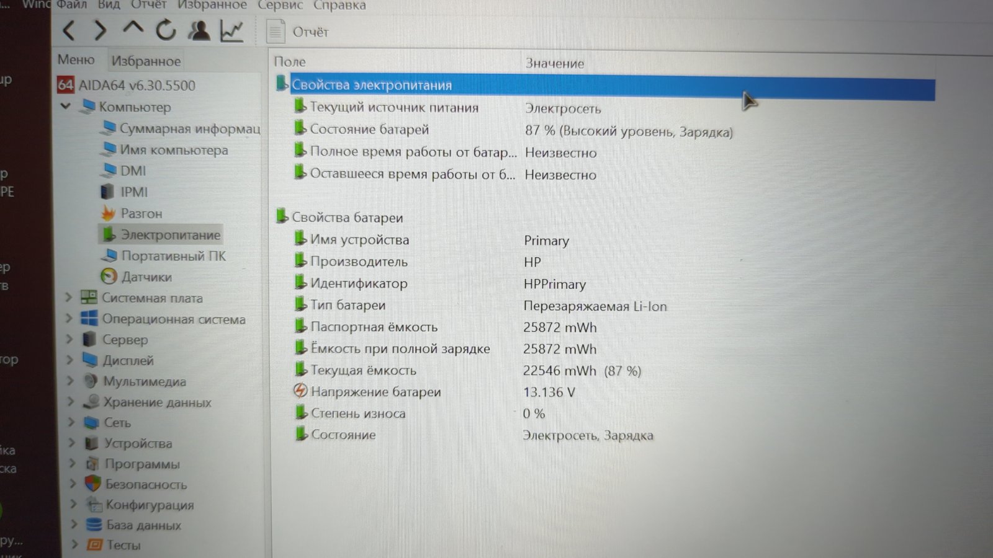Go up one level with up arrow

coord(133,29)
